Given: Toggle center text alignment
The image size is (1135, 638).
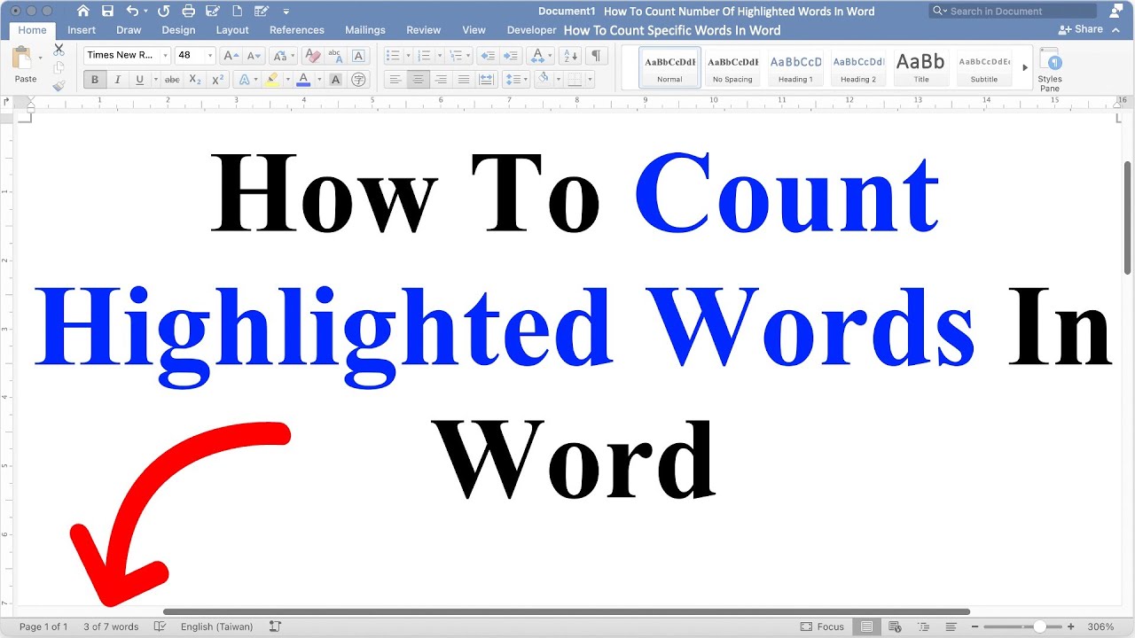Looking at the screenshot, I should (419, 80).
